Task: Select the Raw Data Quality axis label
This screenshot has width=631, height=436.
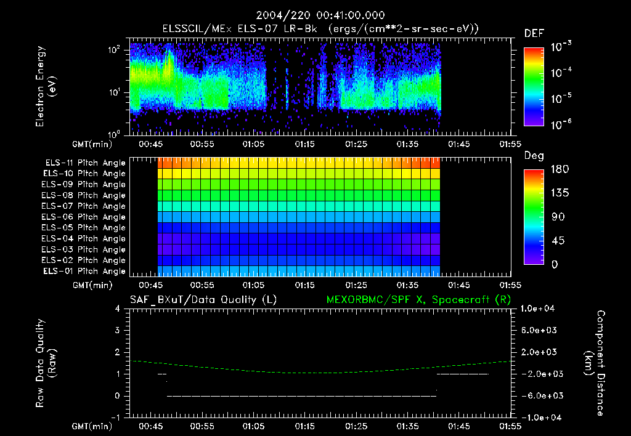Action: point(46,363)
